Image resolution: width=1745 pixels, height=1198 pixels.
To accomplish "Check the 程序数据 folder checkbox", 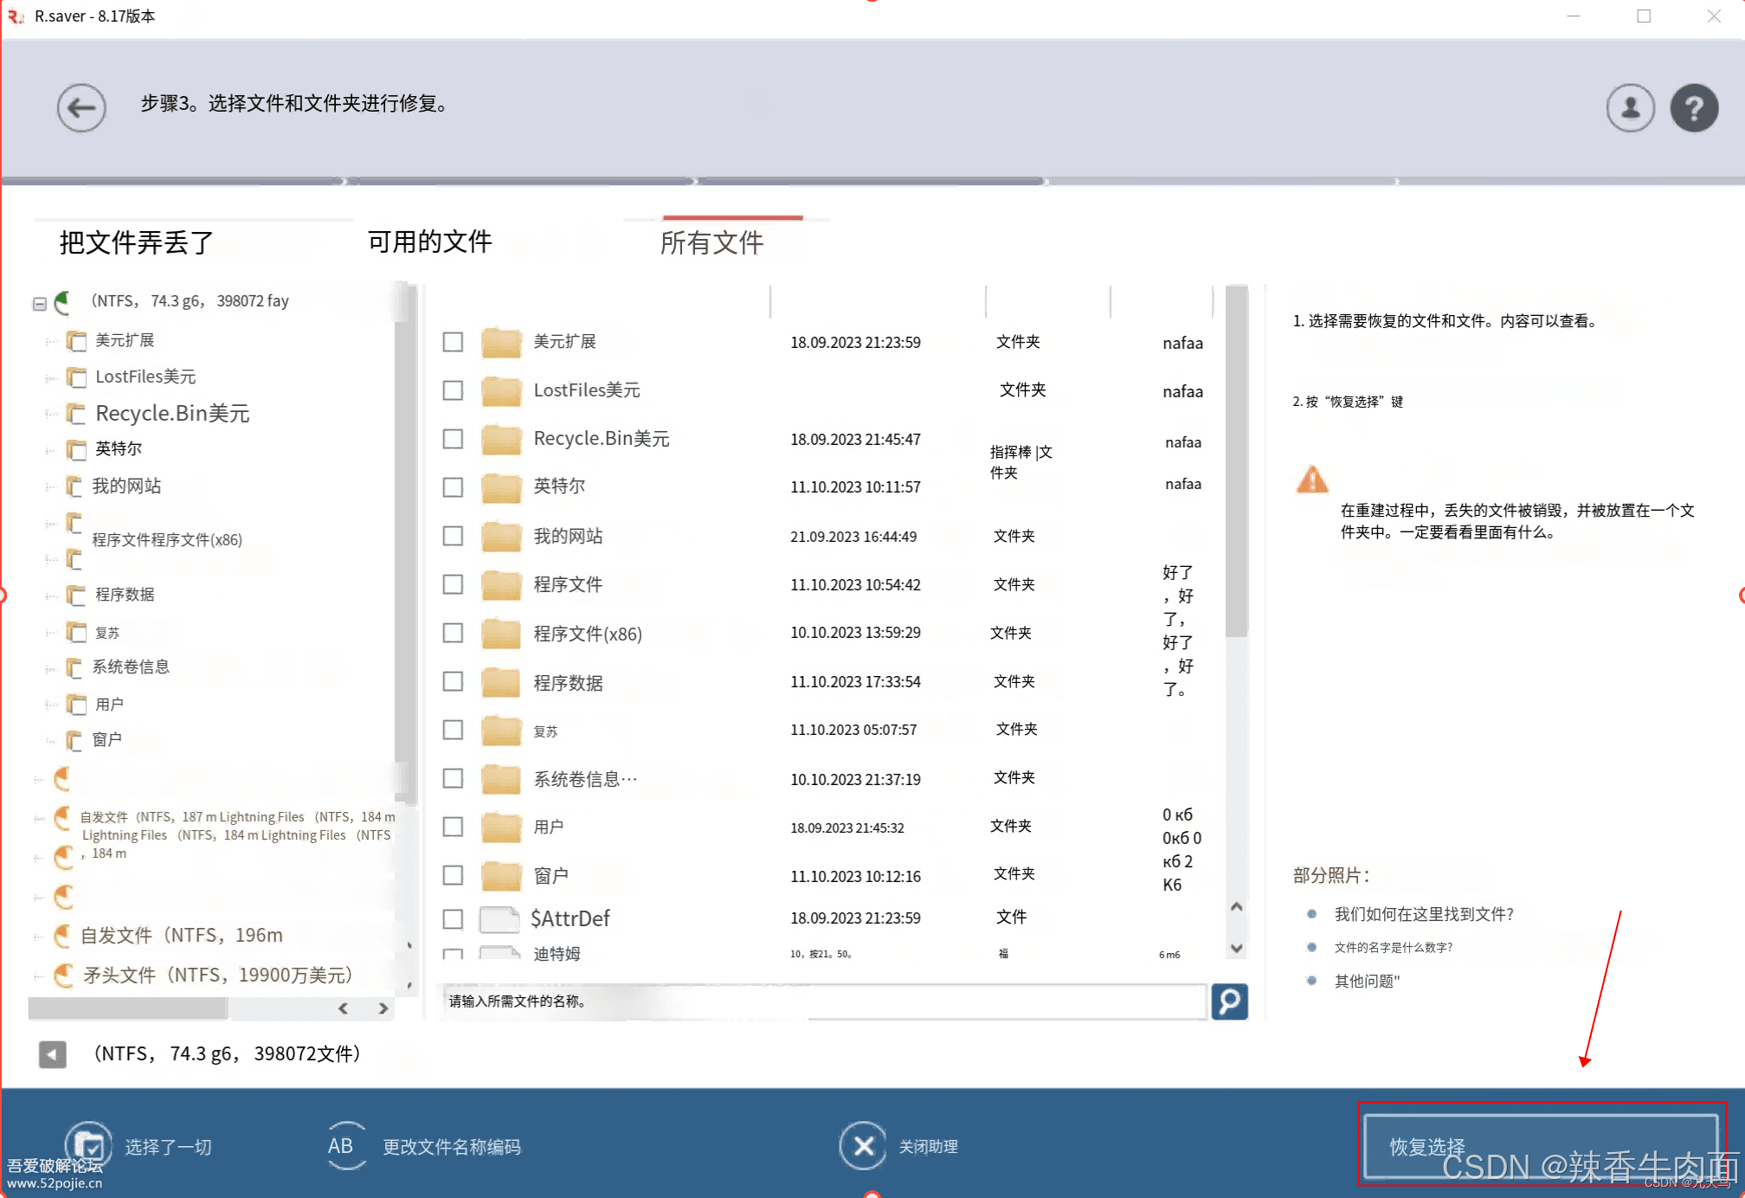I will (x=453, y=681).
